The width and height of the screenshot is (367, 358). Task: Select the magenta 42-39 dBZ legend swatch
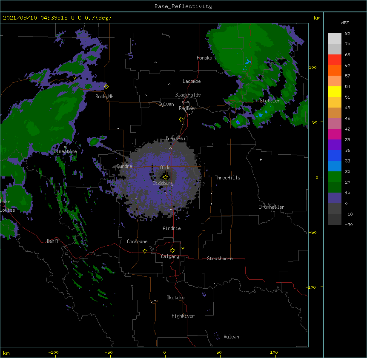335,134
